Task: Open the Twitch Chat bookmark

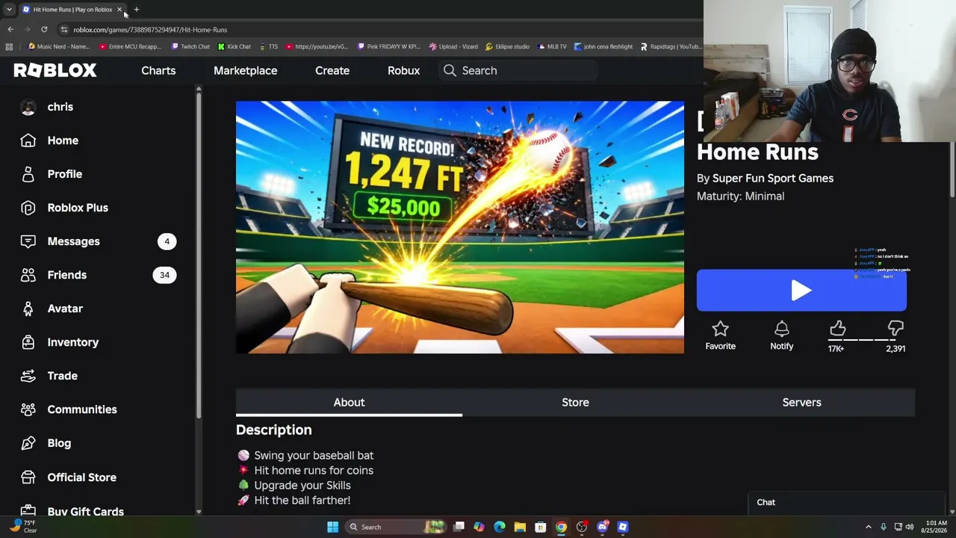Action: (190, 46)
